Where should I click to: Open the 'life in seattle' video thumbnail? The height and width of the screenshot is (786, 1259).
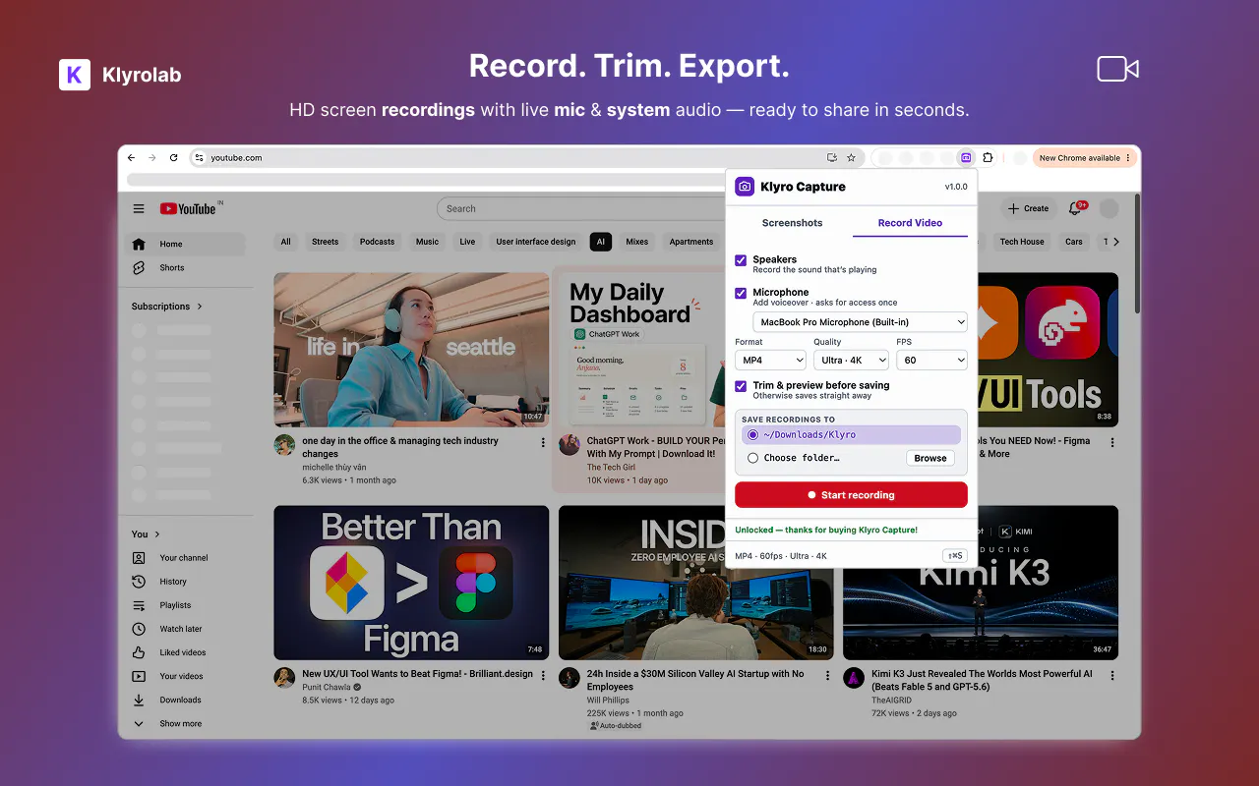pos(411,349)
